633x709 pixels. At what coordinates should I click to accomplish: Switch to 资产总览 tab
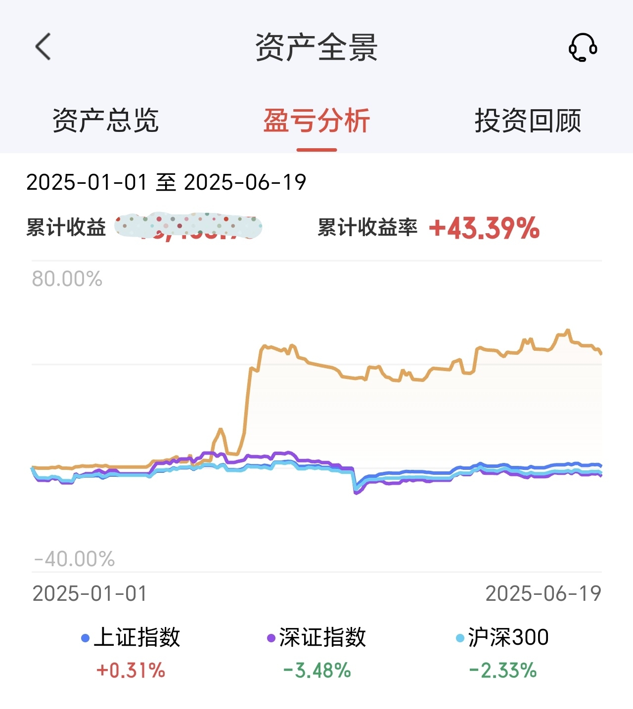(105, 120)
